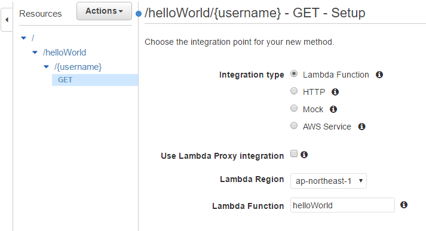This screenshot has width=426, height=231.
Task: Collapse the root / resource tree node
Action: coord(24,38)
